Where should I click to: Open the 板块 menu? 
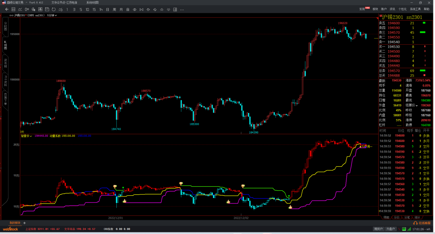pos(375,9)
